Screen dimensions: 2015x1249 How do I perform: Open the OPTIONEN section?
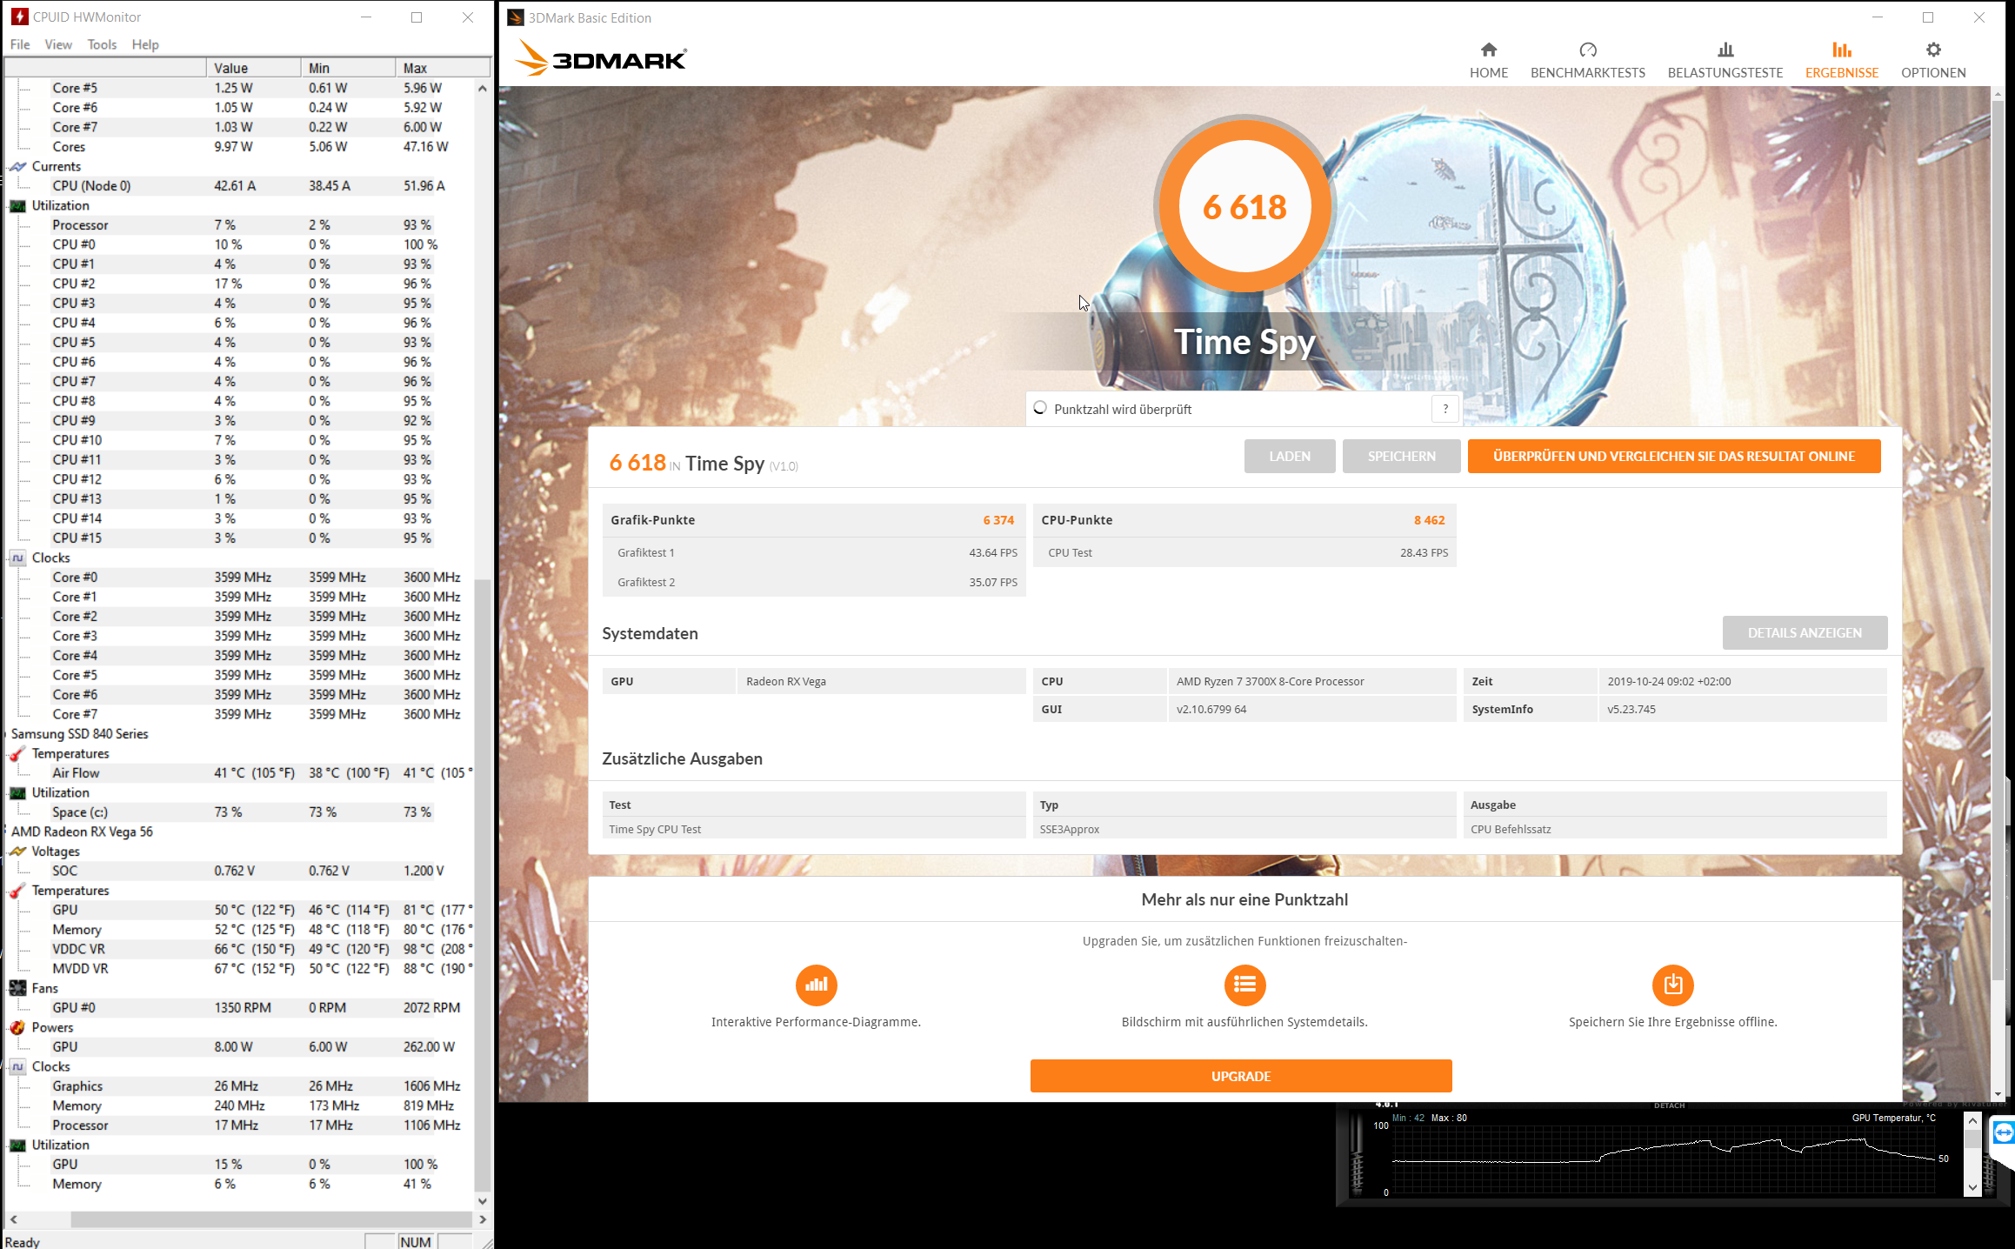1933,60
